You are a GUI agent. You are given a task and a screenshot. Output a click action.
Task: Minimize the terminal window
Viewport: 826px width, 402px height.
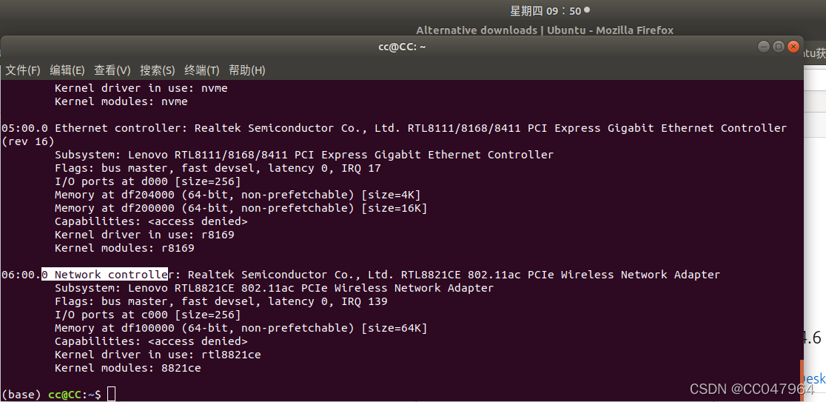pos(764,47)
